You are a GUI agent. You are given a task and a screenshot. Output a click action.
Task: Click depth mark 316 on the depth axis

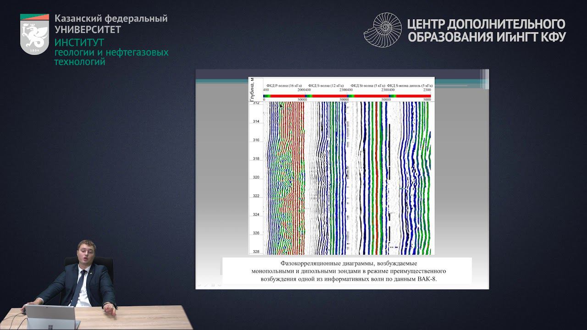(256, 140)
